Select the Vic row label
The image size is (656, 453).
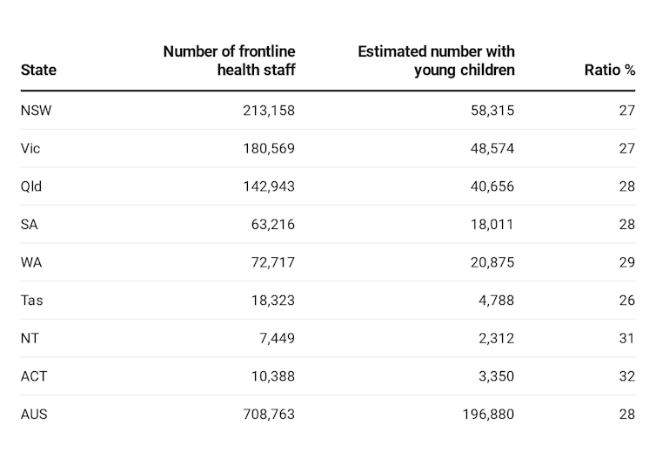[30, 148]
